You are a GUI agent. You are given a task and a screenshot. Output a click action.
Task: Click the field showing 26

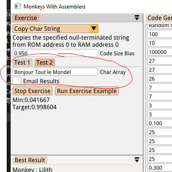(160, 79)
